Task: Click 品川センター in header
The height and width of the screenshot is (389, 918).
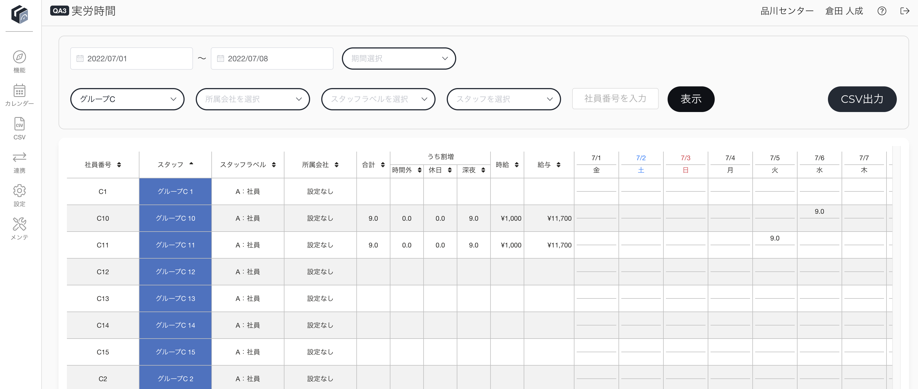Action: click(787, 11)
